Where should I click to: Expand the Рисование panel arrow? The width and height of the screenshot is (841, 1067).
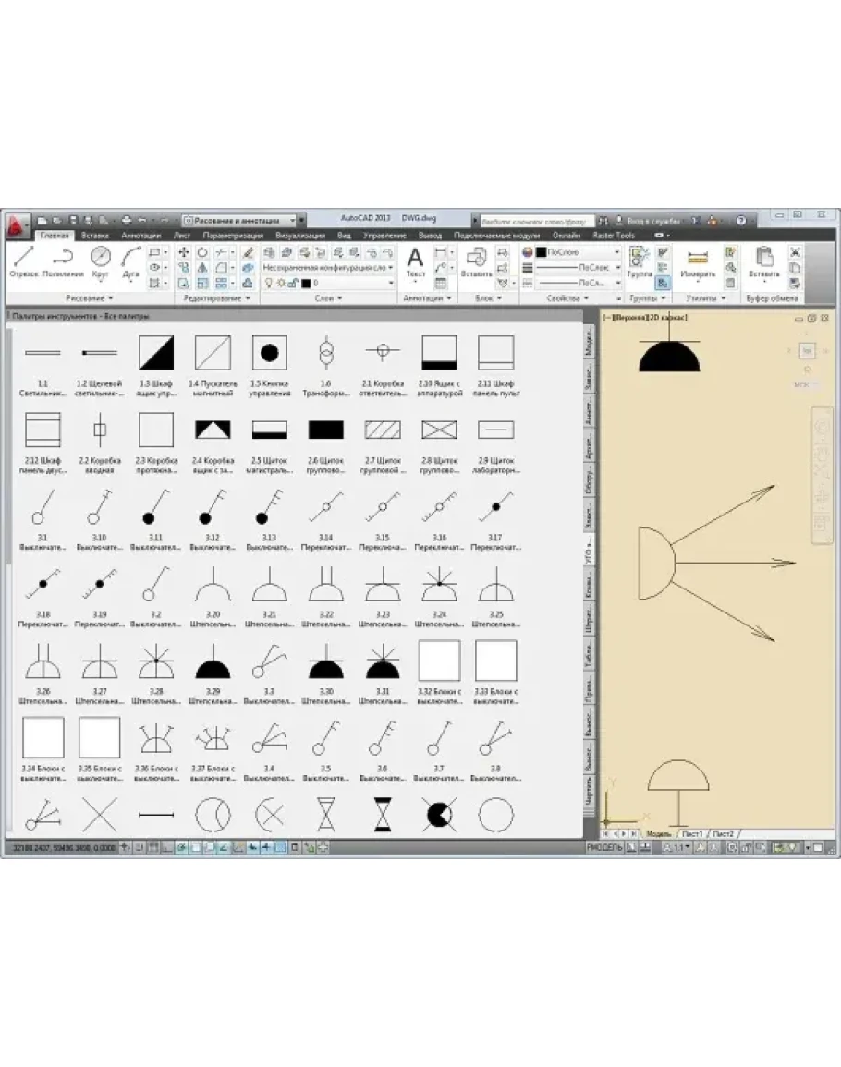[111, 299]
